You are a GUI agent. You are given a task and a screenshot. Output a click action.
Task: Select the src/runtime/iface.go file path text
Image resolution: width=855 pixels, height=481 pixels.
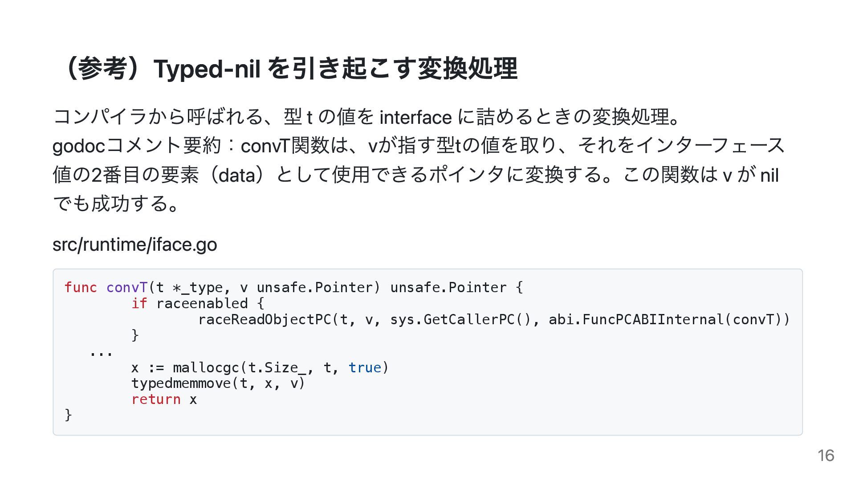(134, 245)
